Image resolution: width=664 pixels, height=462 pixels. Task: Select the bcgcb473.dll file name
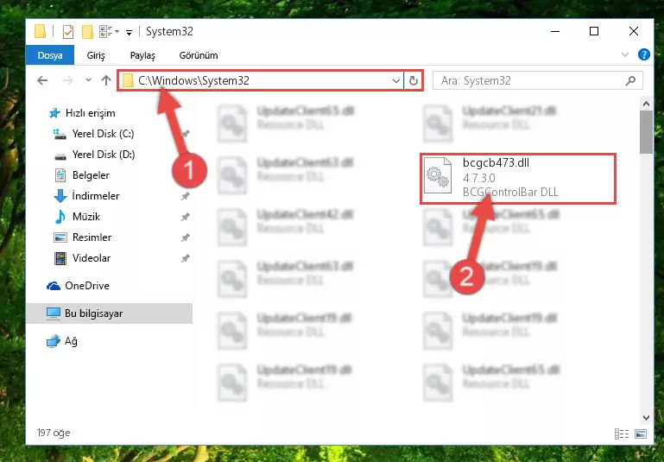click(x=496, y=163)
